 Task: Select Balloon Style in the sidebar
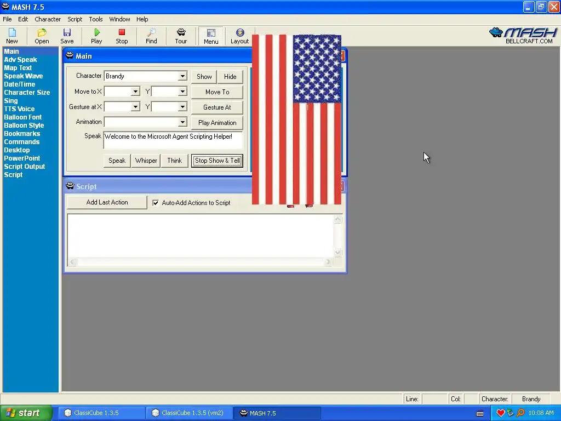pyautogui.click(x=24, y=126)
